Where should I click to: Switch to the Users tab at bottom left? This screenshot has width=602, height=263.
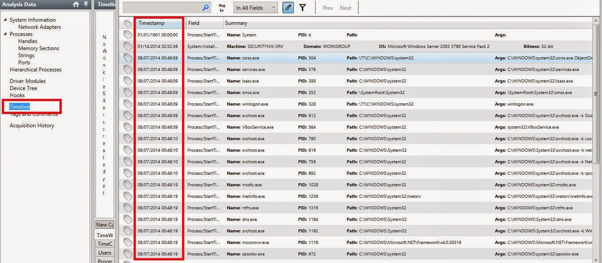[105, 252]
